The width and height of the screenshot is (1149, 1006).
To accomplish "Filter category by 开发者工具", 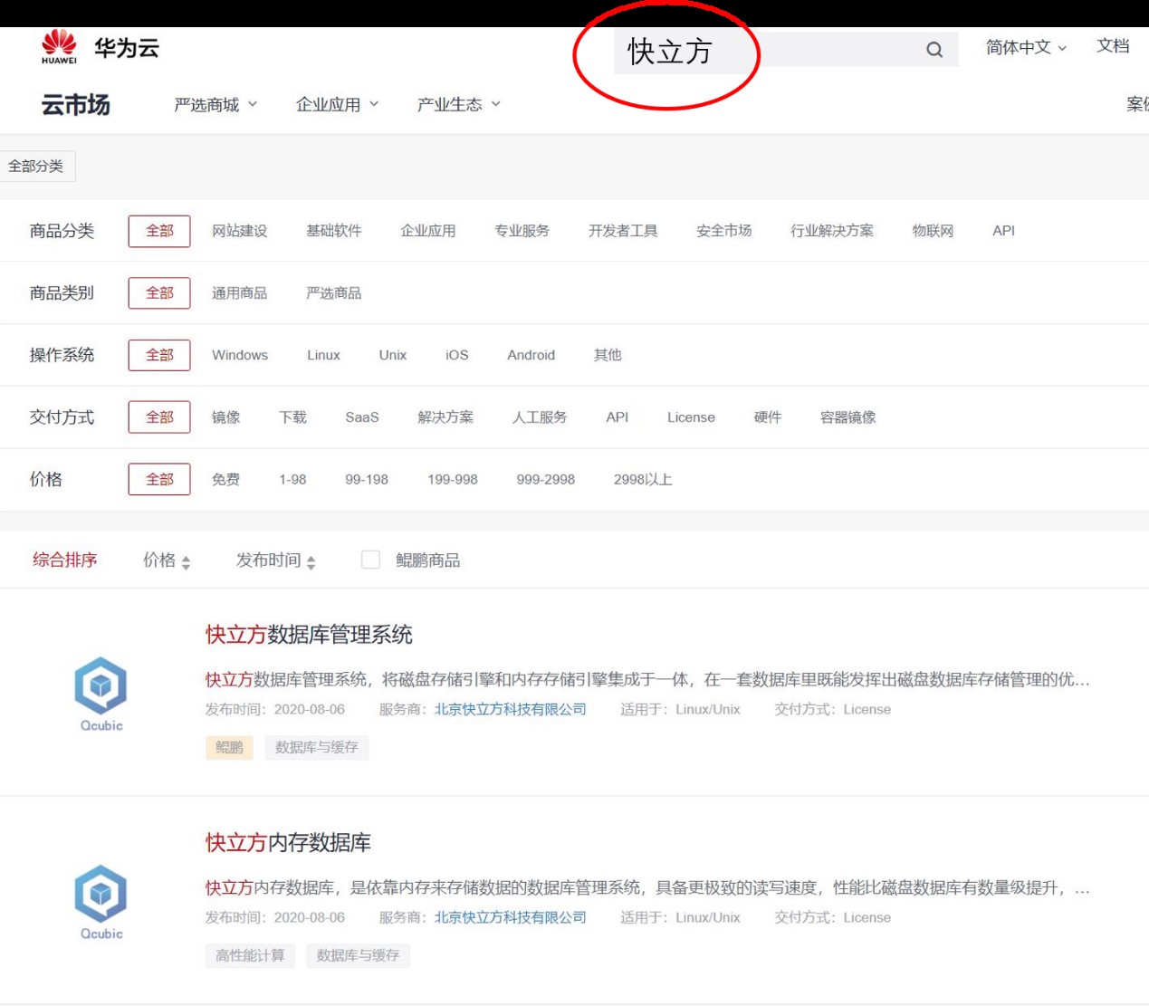I will pos(623,231).
